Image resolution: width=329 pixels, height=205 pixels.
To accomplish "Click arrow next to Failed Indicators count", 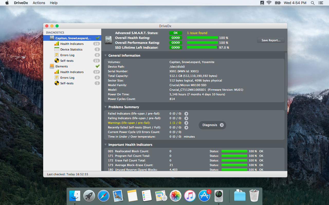I will [186, 114].
